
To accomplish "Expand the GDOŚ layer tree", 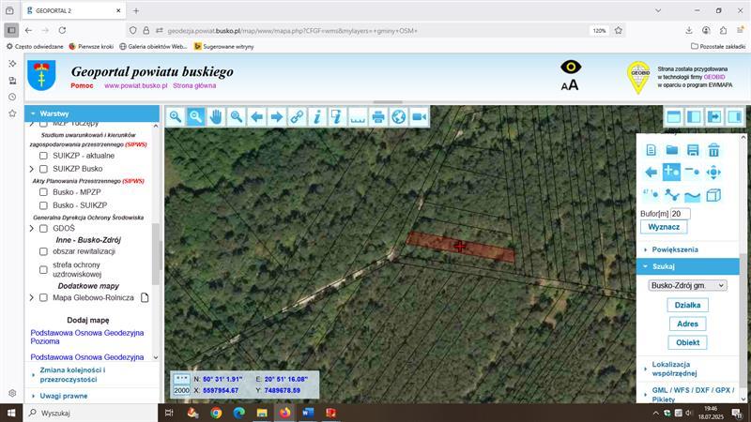I will tap(32, 228).
